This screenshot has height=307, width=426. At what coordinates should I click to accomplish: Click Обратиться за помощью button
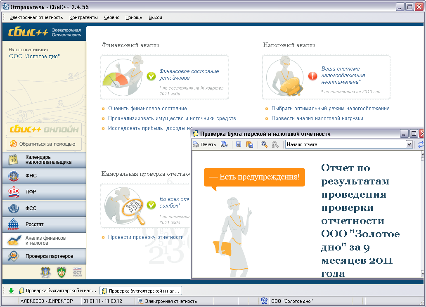click(x=44, y=144)
